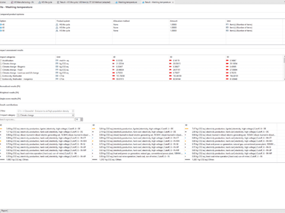Expand the Single score results section

[x=10, y=99]
